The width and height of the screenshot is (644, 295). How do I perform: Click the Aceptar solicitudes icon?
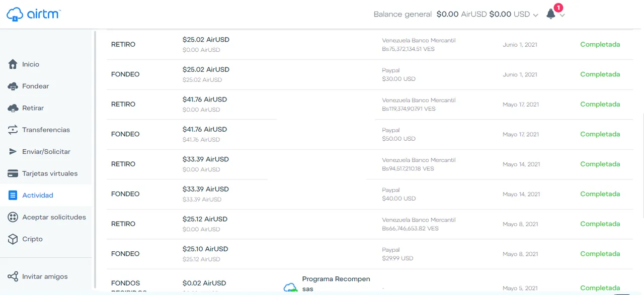pos(13,217)
